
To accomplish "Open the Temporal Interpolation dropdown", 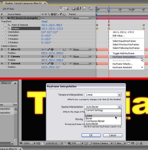I will (103, 95).
